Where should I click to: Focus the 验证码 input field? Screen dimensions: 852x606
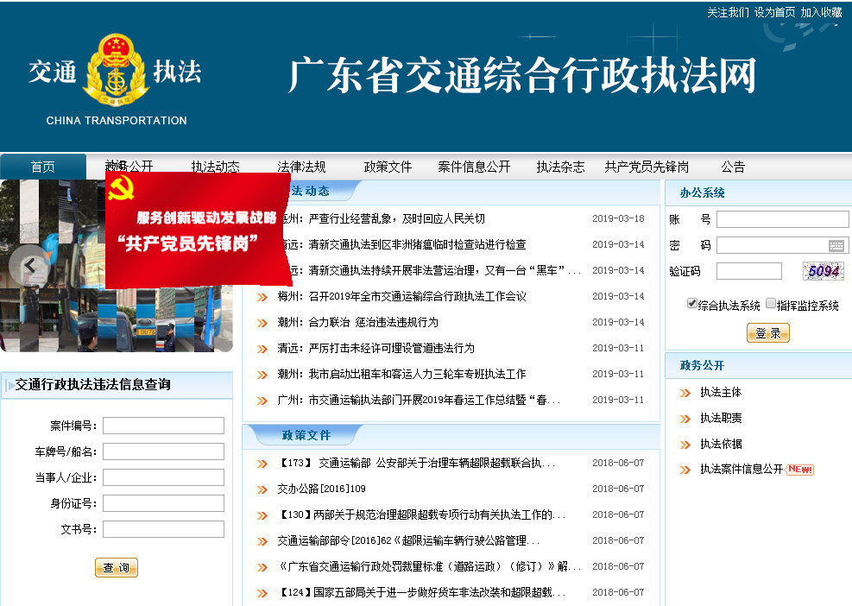click(x=748, y=271)
